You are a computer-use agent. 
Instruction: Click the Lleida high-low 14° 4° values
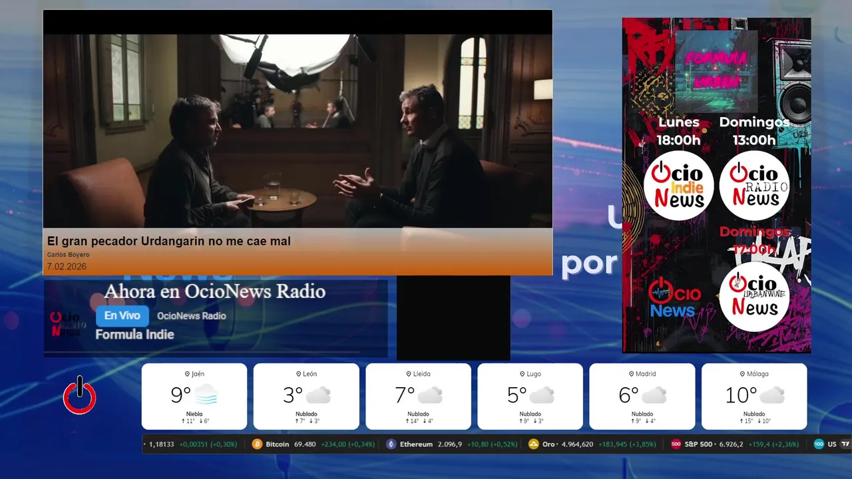pos(419,421)
